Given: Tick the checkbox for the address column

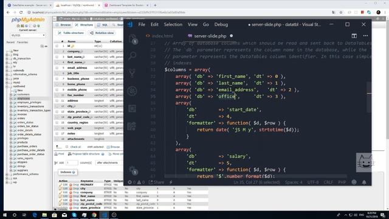Looking at the screenshot, I should tap(57, 100).
